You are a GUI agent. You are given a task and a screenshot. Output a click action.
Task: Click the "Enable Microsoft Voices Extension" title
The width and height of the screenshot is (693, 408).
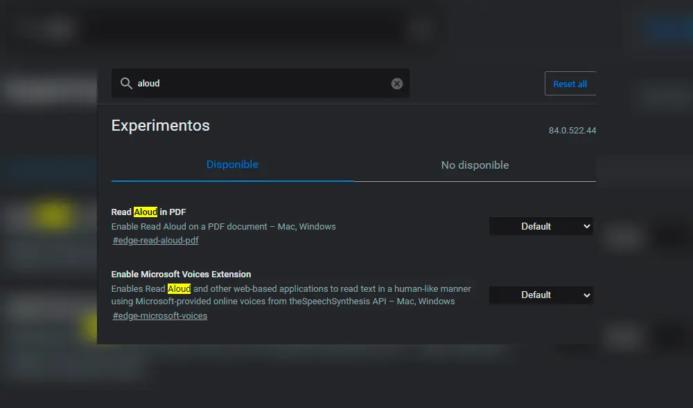181,275
